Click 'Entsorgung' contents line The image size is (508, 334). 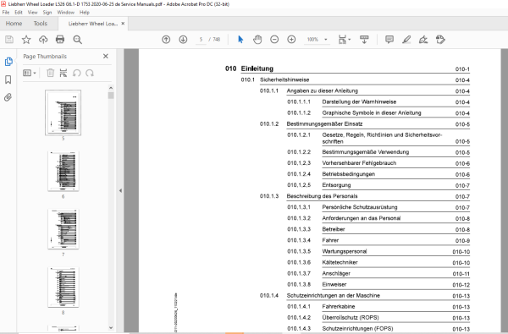[336, 185]
